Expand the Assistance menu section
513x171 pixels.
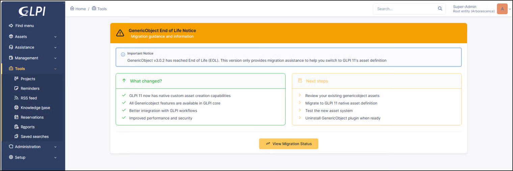32,47
